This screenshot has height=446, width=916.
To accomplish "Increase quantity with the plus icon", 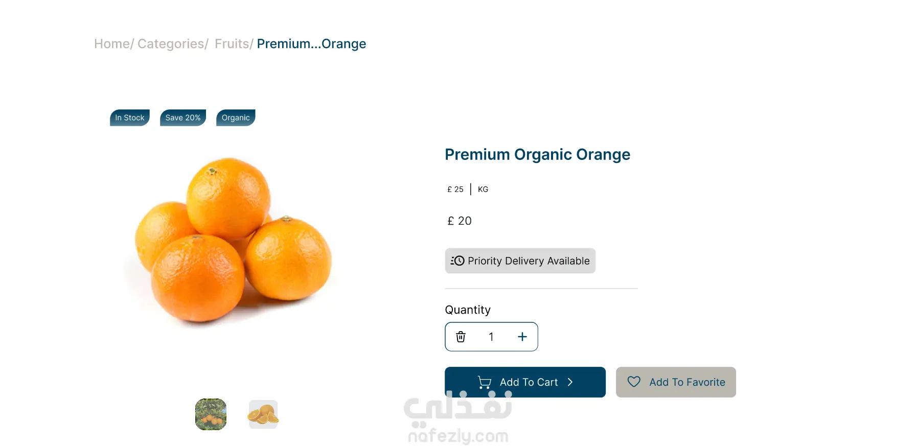I will (522, 337).
